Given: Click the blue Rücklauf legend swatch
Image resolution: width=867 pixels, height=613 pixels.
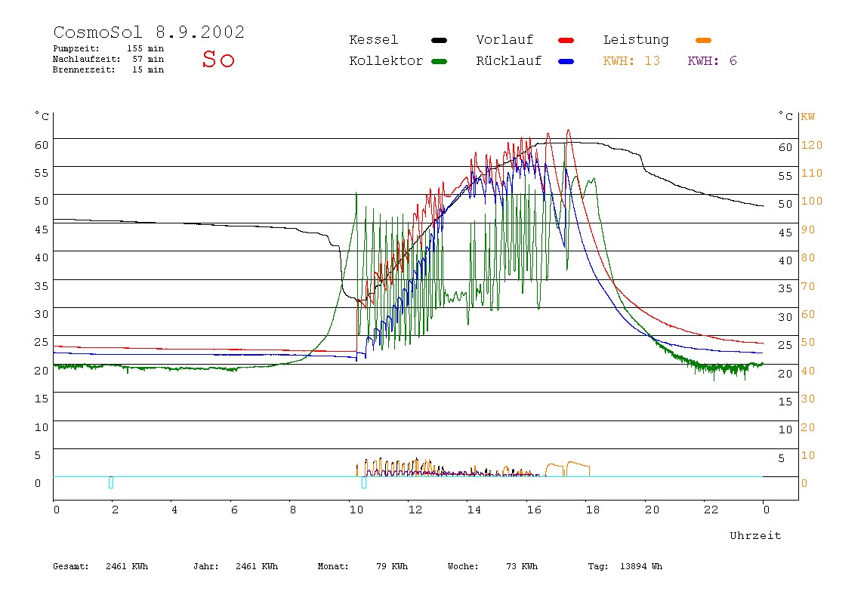Looking at the screenshot, I should (x=566, y=61).
